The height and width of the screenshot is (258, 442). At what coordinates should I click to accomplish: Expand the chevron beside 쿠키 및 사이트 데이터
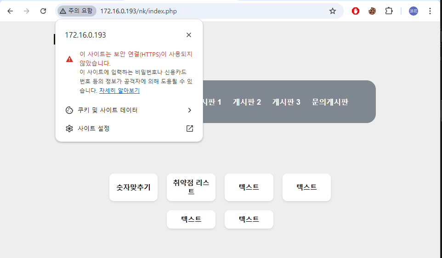pos(190,110)
